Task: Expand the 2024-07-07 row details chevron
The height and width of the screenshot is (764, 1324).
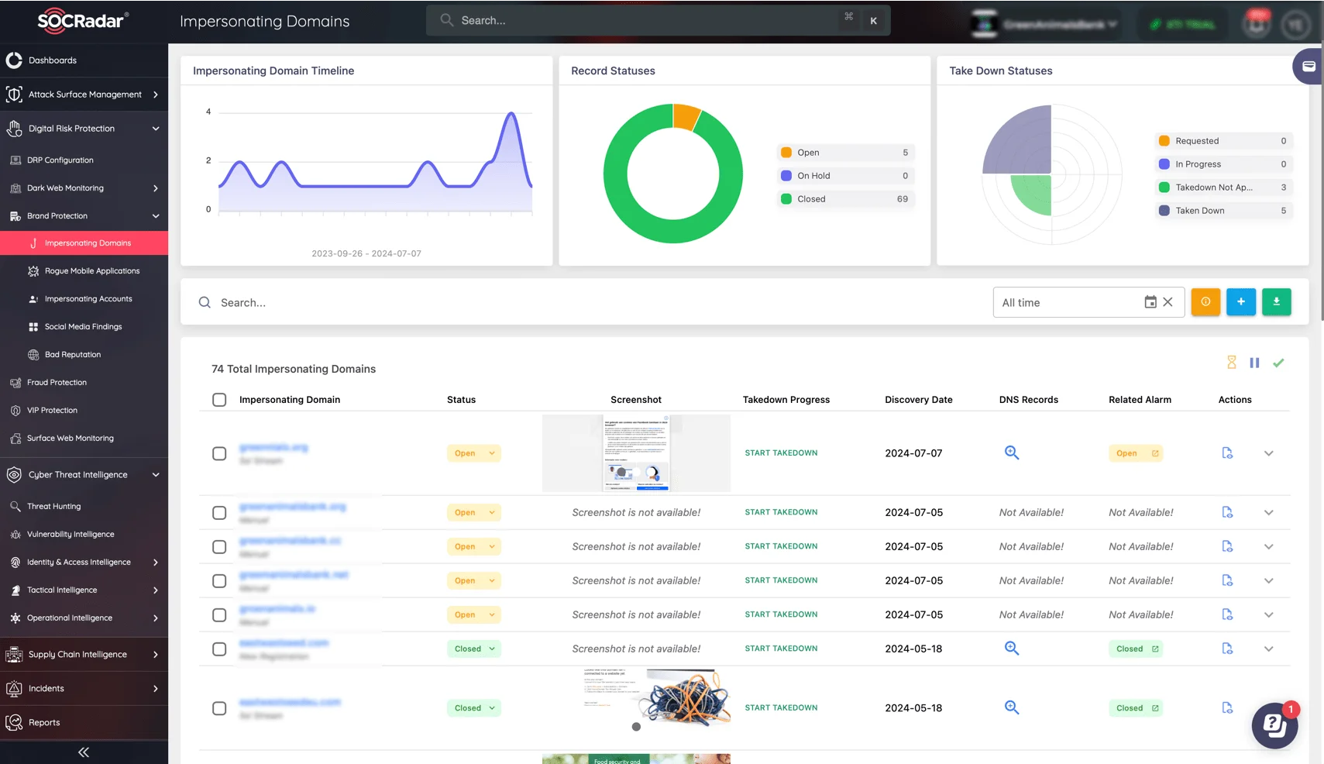Action: (x=1268, y=453)
